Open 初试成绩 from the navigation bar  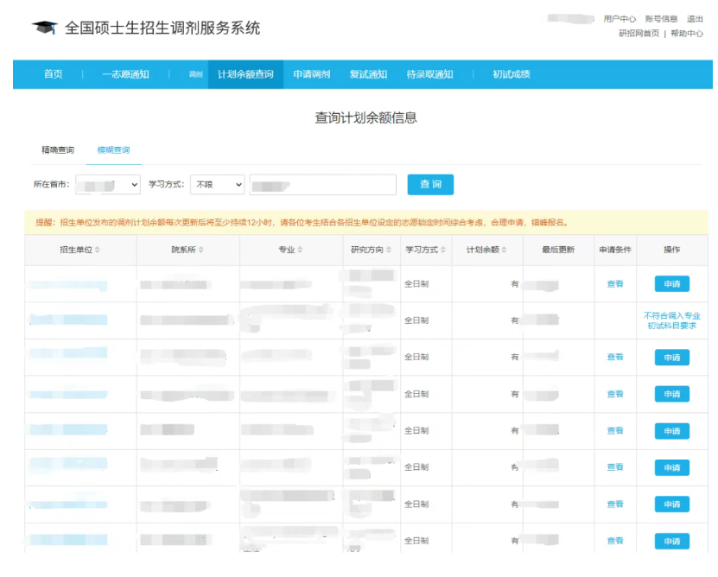tap(511, 74)
